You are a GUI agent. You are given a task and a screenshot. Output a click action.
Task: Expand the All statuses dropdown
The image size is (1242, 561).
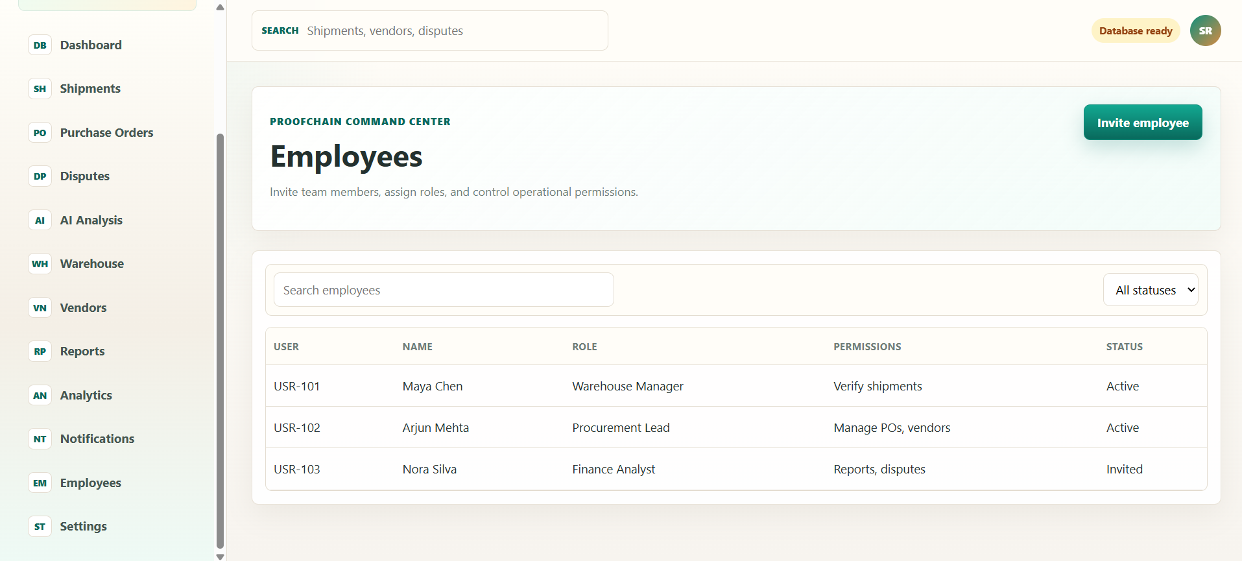[x=1151, y=290]
